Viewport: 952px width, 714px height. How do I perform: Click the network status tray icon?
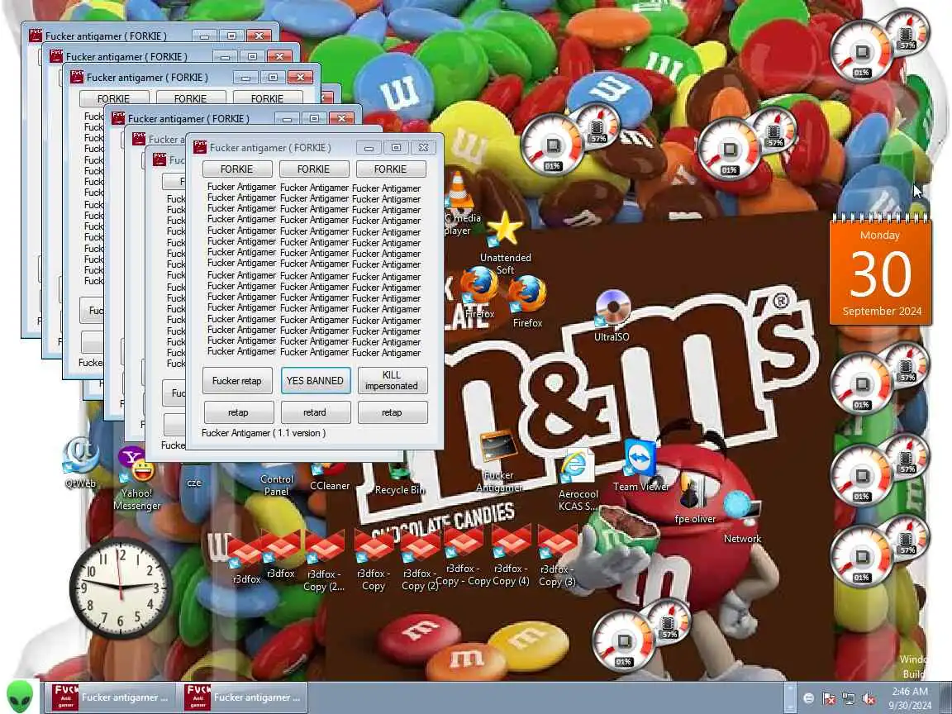(x=849, y=698)
